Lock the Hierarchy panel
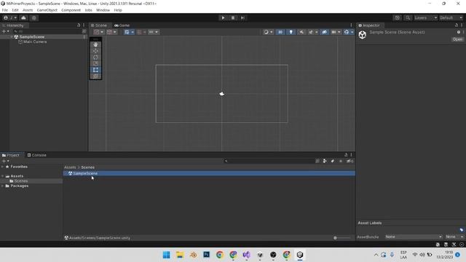Viewport: 466px width, 262px height. point(79,25)
